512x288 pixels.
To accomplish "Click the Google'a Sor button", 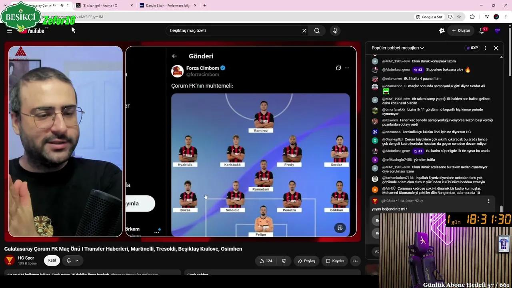I will (429, 17).
